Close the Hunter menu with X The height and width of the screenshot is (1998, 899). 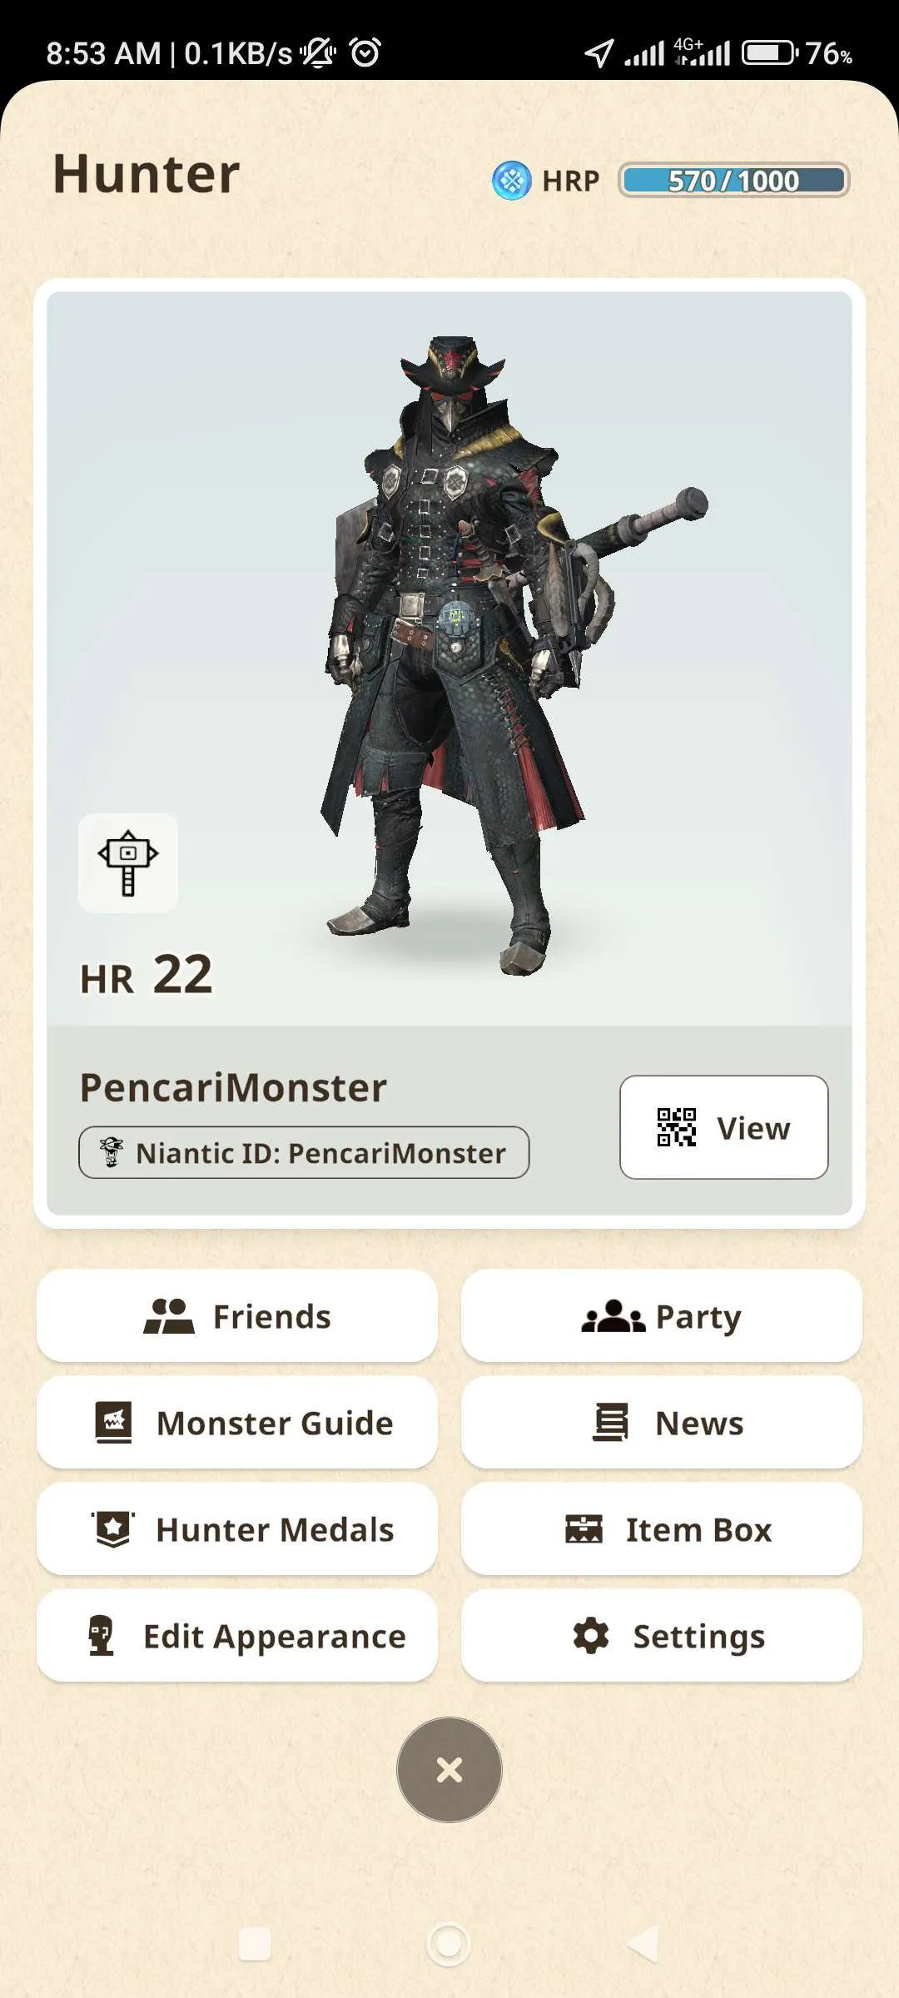click(449, 1770)
